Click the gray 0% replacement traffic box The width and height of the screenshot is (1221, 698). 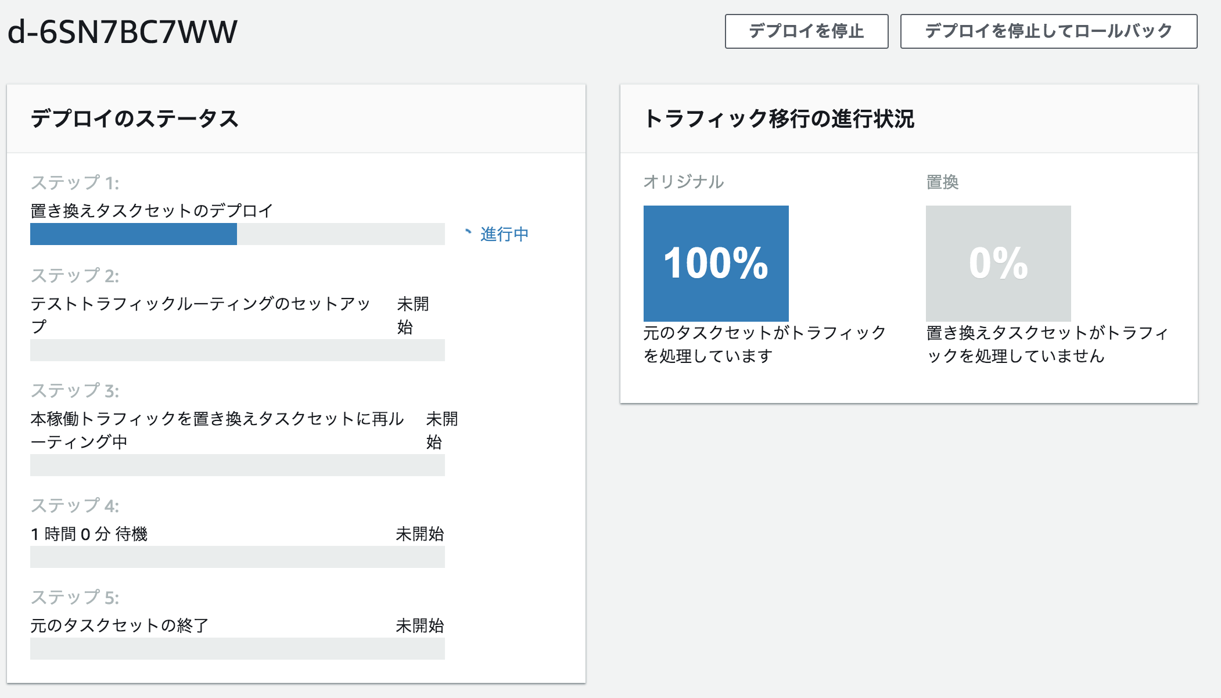coord(998,263)
